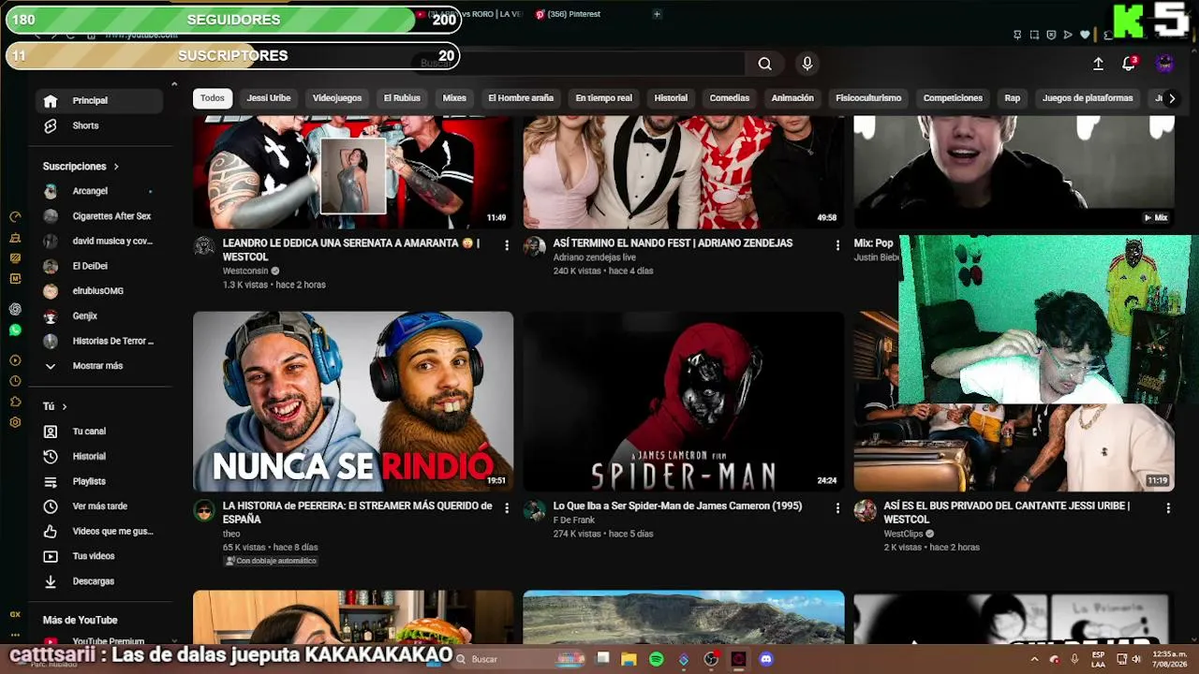Expand the Tú section chevron

point(64,406)
